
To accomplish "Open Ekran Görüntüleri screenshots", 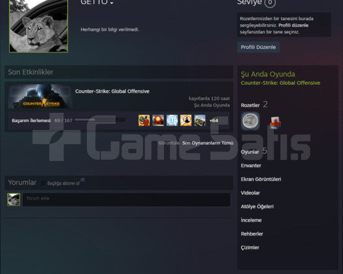I will (x=261, y=179).
